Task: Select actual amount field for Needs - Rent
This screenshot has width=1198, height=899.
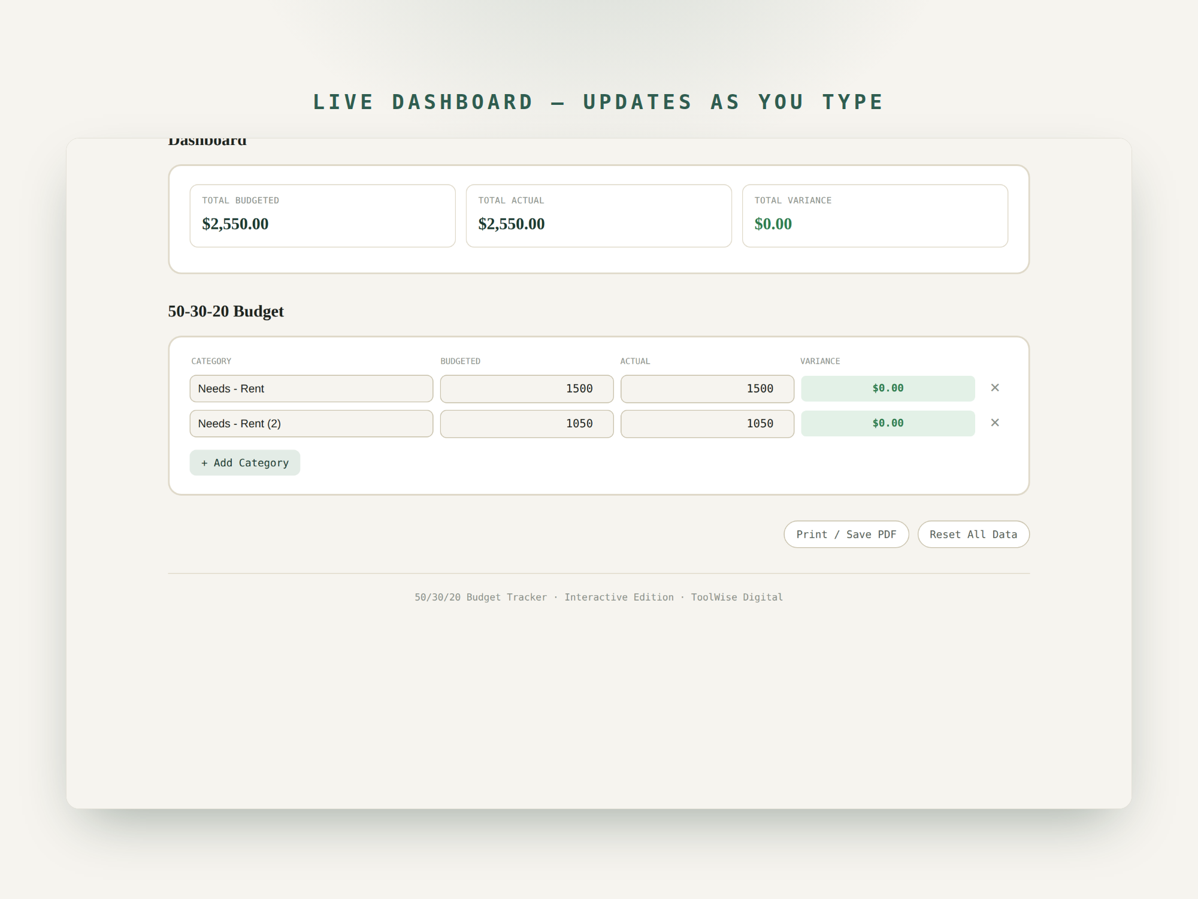Action: coord(707,388)
